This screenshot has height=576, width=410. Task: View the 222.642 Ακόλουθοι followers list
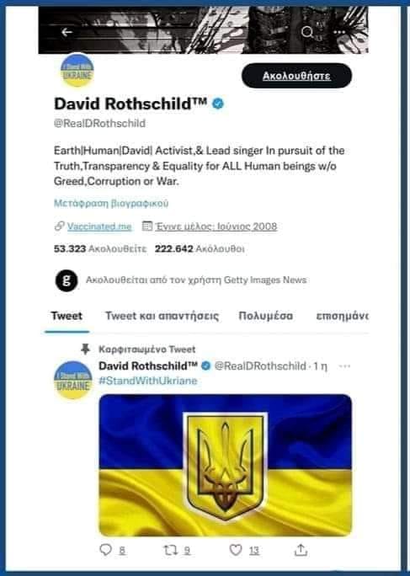(200, 248)
